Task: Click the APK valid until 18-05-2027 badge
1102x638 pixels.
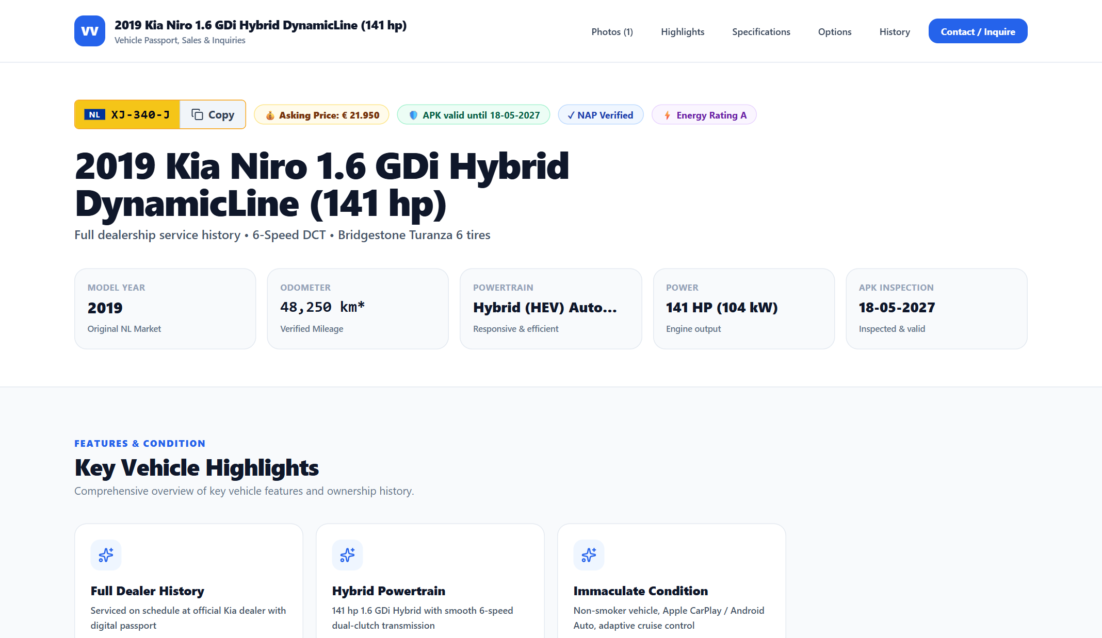Action: tap(474, 115)
